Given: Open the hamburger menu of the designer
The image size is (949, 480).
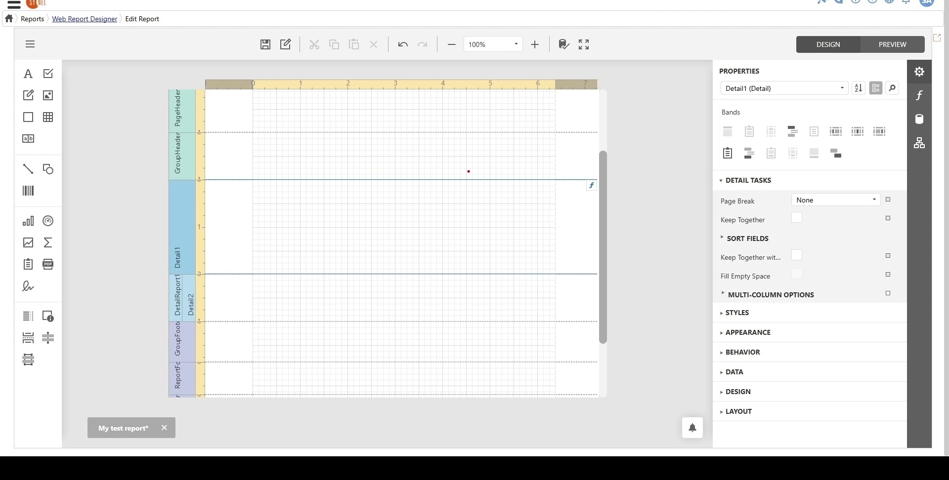Looking at the screenshot, I should coord(30,44).
